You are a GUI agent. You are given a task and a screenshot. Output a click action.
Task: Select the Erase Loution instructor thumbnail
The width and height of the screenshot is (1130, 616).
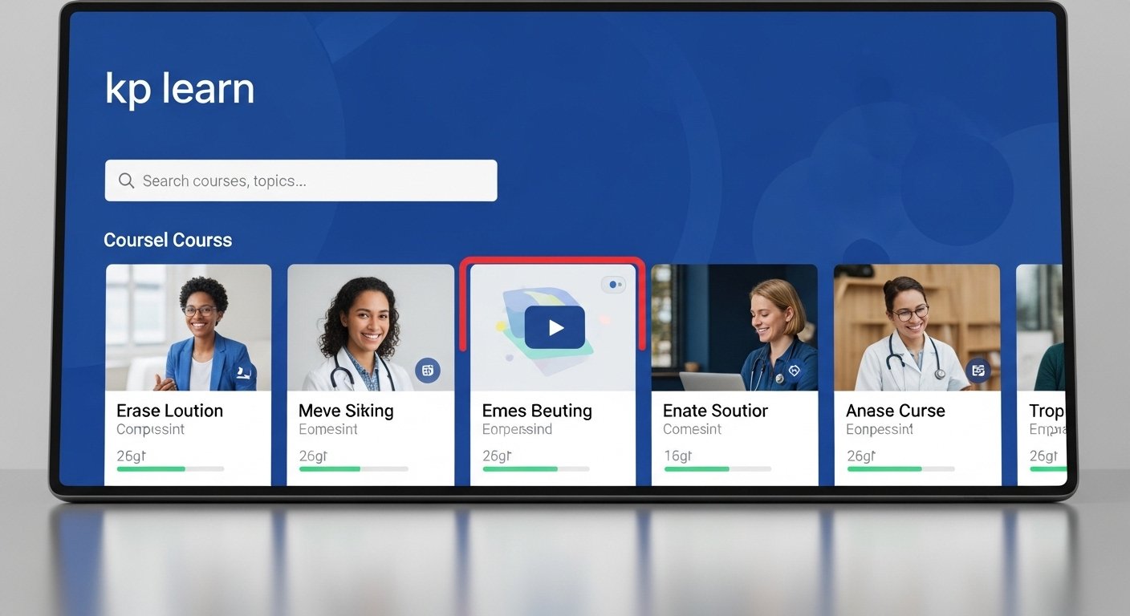pyautogui.click(x=188, y=327)
